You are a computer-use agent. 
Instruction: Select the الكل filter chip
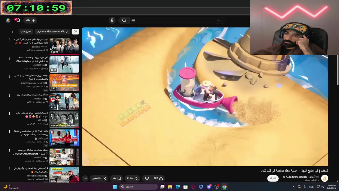coord(75,32)
